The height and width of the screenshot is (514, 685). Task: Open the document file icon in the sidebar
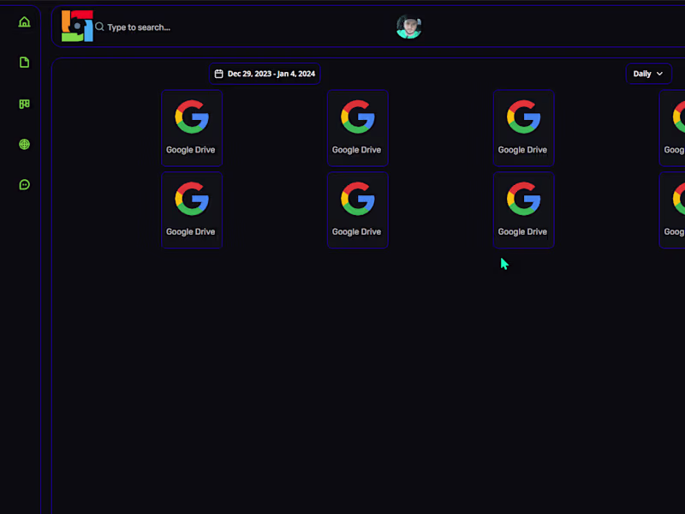[25, 62]
